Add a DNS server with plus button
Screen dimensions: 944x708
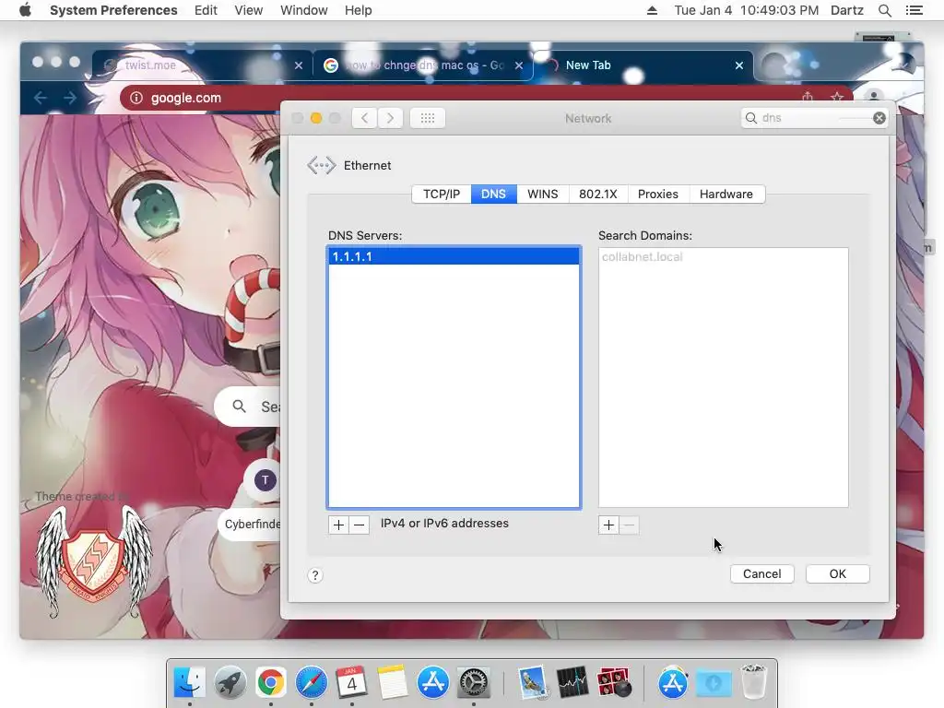pyautogui.click(x=338, y=525)
